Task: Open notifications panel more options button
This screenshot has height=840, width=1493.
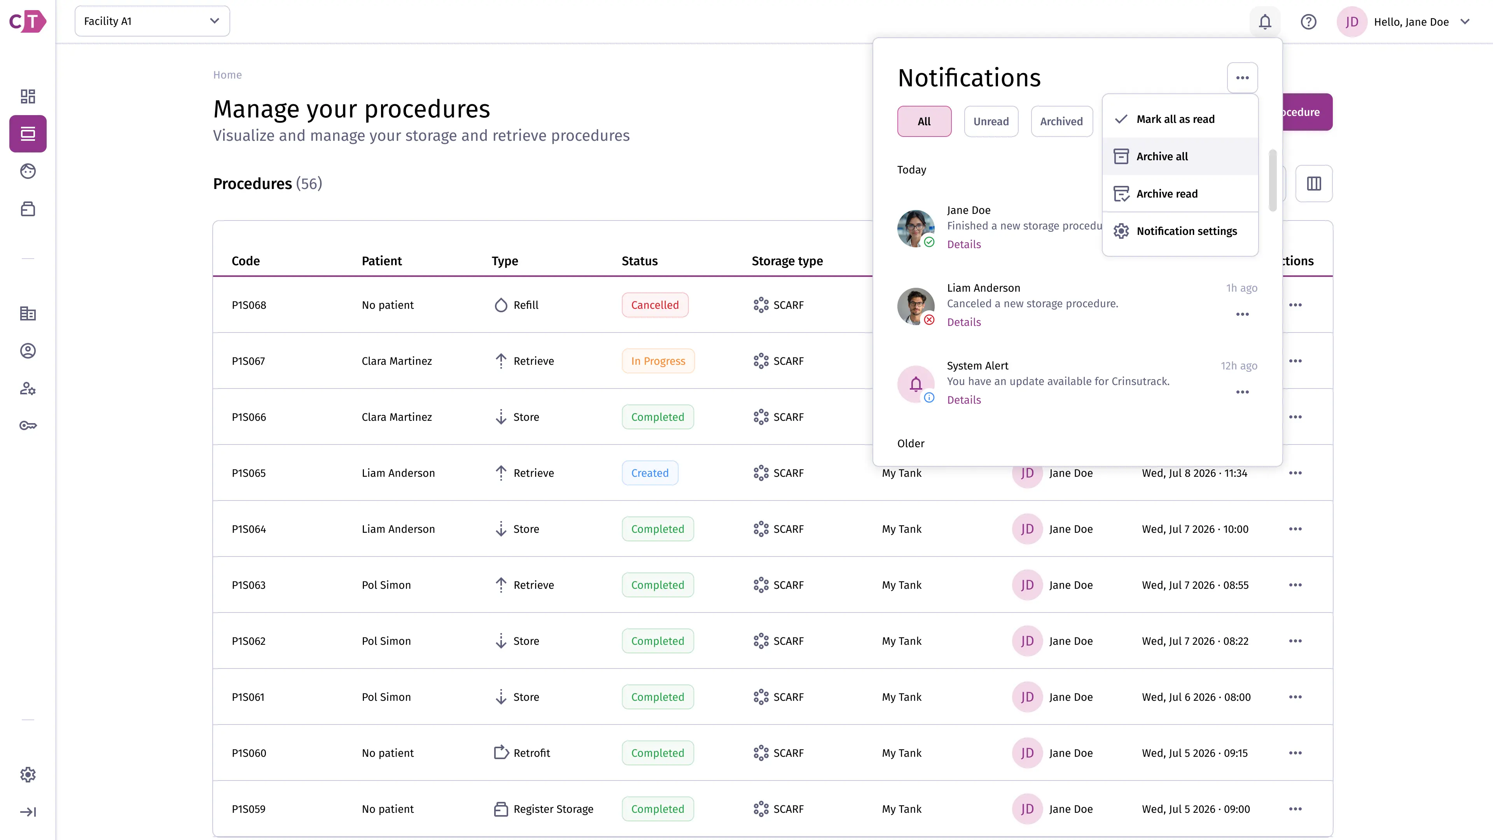Action: [x=1242, y=78]
